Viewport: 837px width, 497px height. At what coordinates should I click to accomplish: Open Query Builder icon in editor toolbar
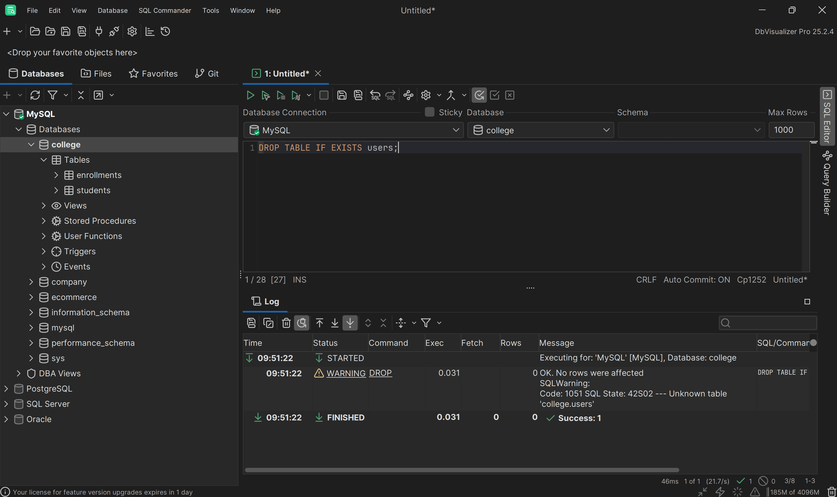(408, 95)
